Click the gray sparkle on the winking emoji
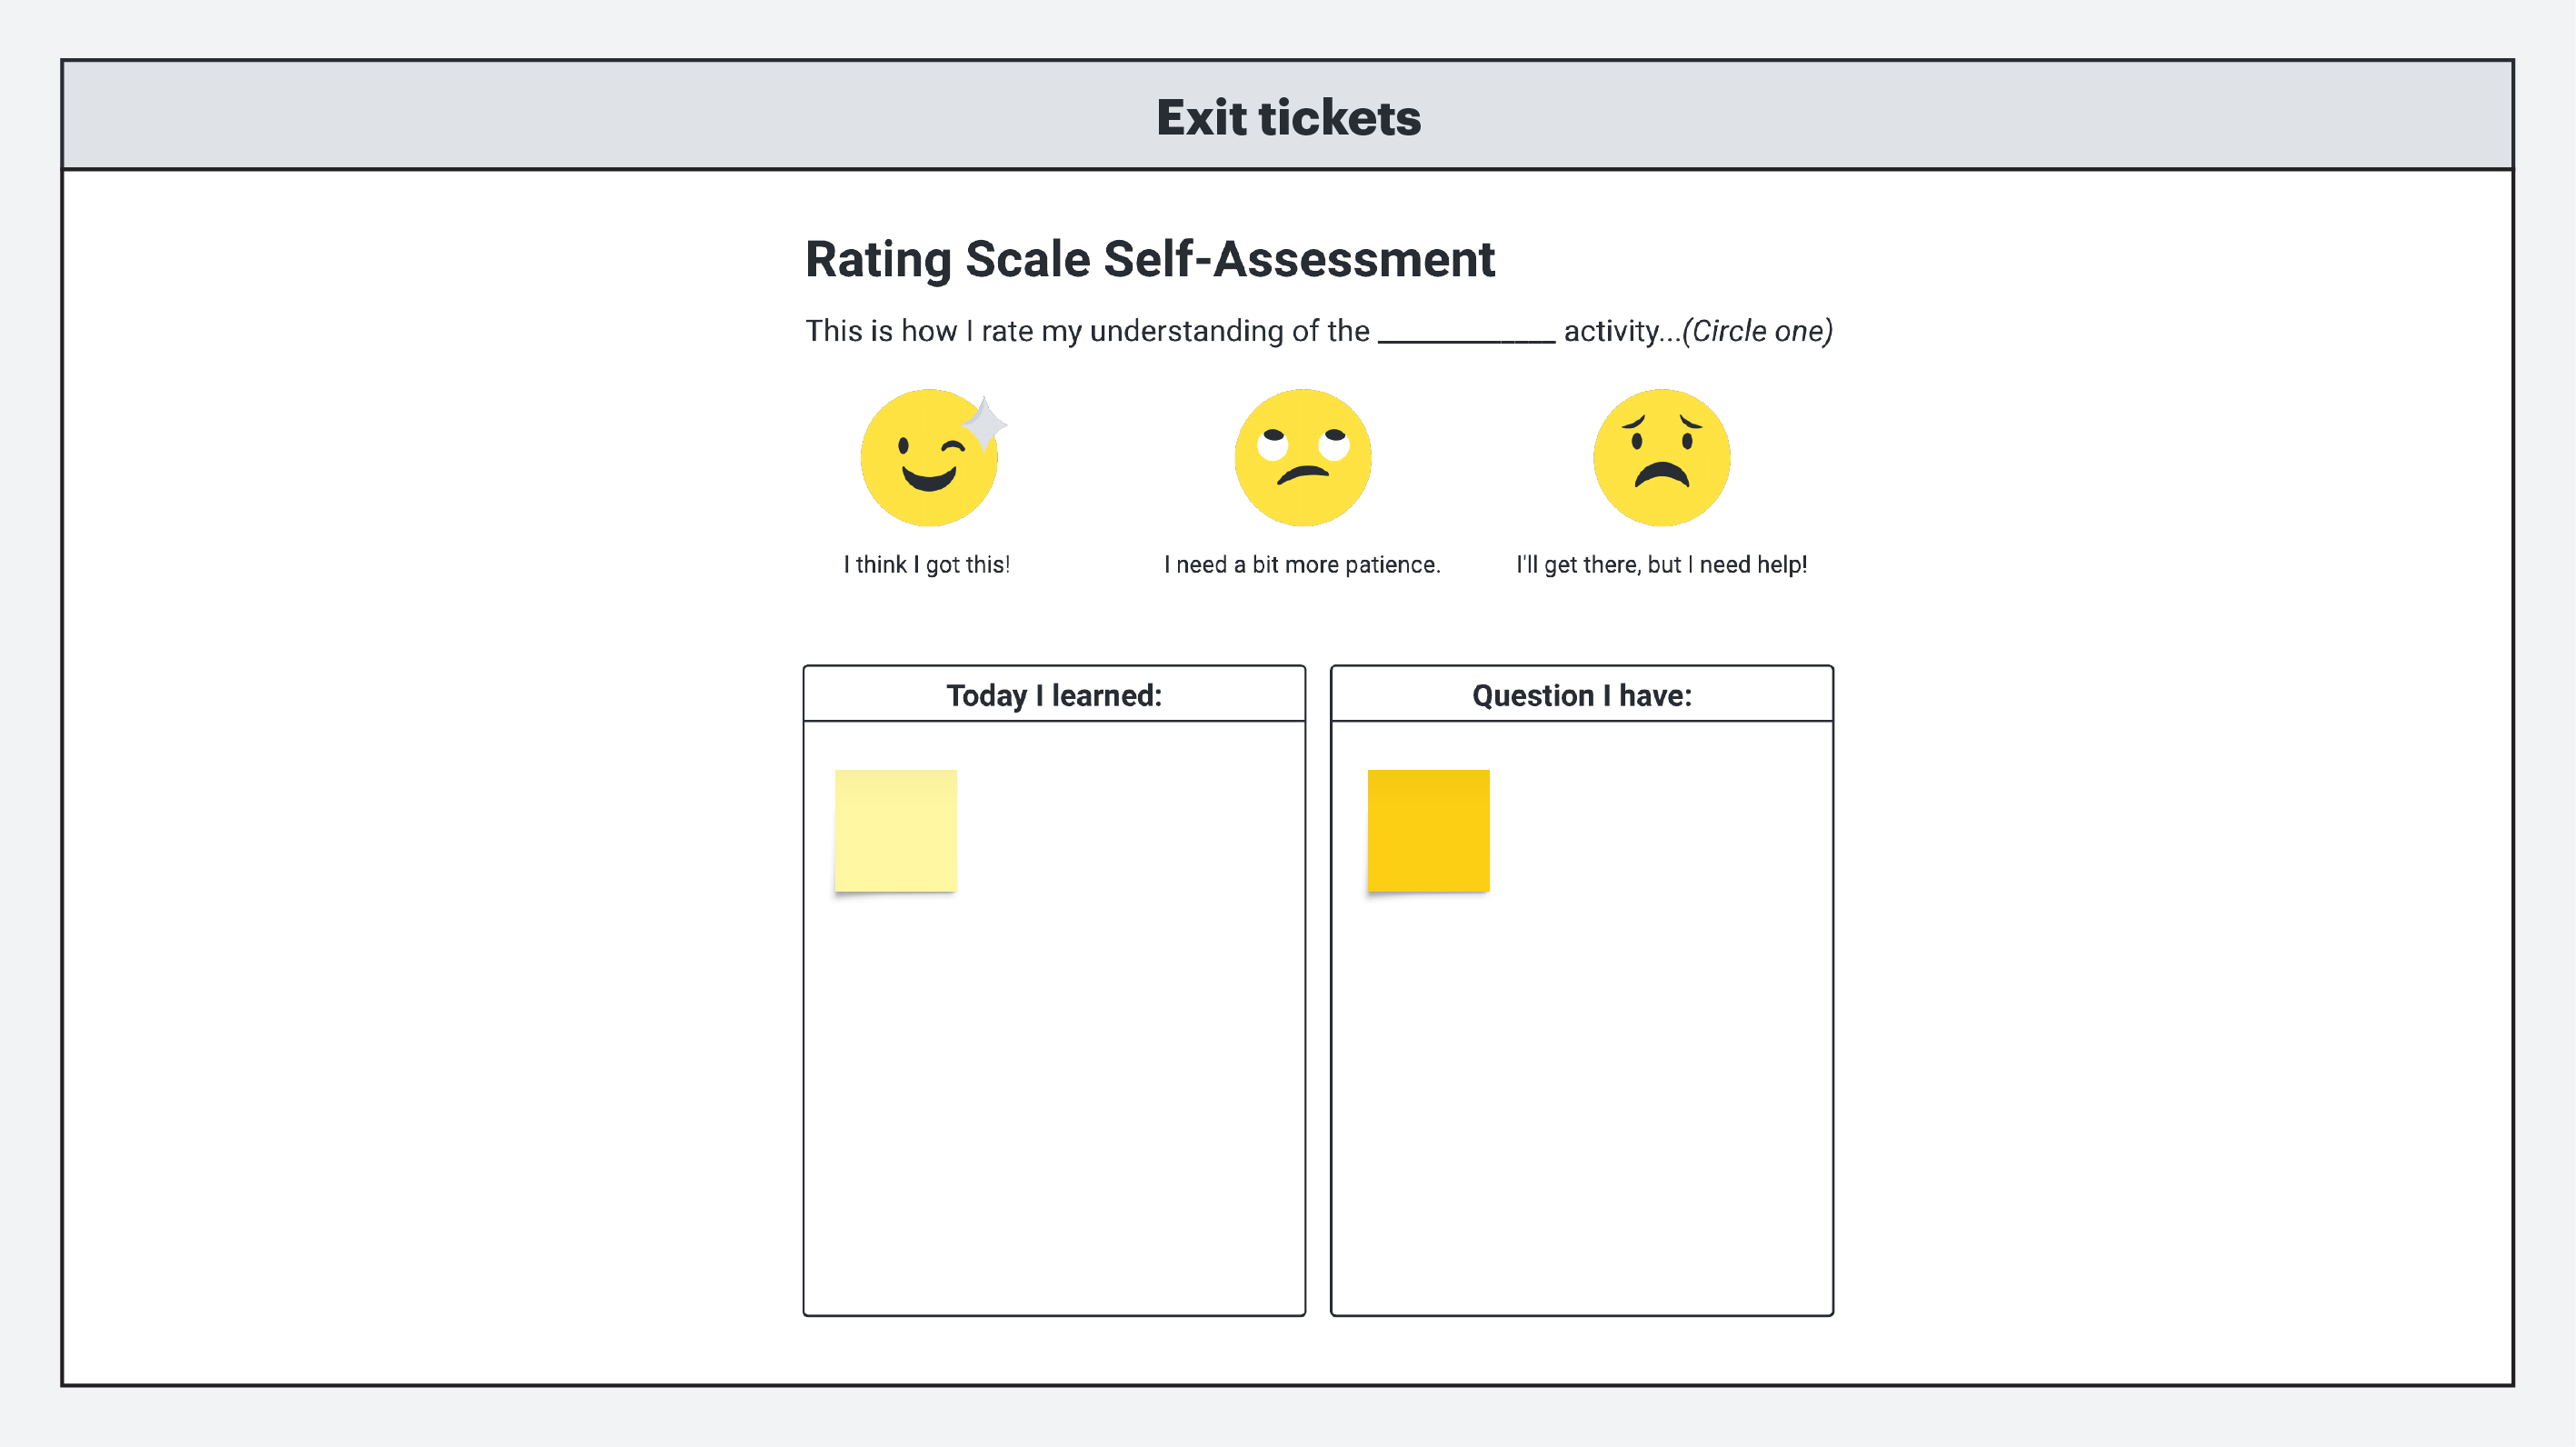 tap(985, 421)
